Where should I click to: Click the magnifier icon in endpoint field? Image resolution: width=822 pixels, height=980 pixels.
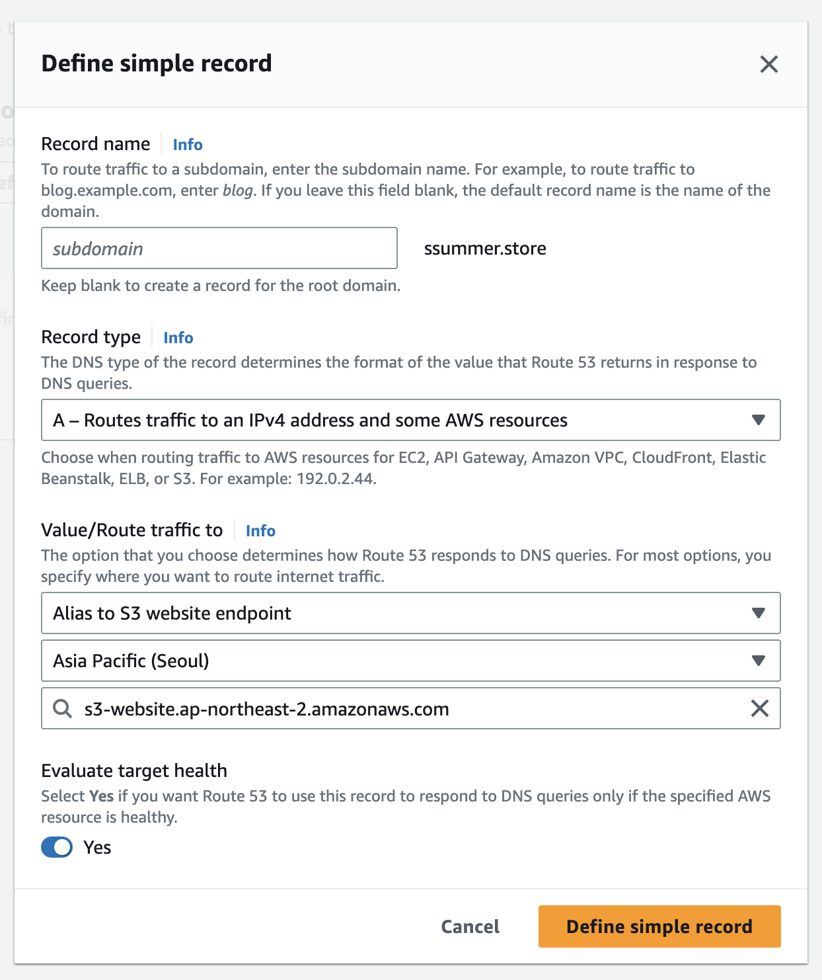63,709
